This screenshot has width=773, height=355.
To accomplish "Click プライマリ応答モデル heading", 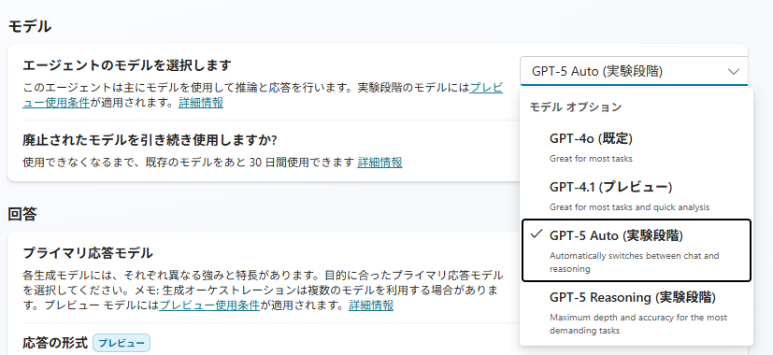I will [x=88, y=253].
